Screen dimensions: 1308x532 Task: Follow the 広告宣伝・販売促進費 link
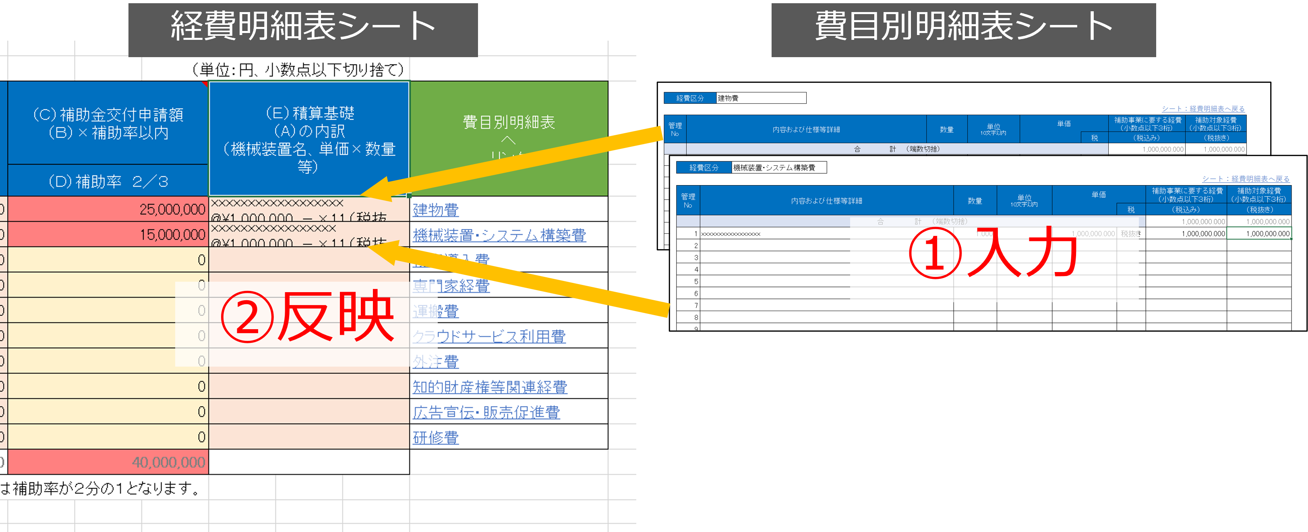click(x=486, y=413)
